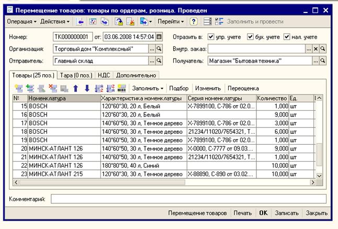
Task: Click the cancel posting icon with red X
Action: (131, 21)
